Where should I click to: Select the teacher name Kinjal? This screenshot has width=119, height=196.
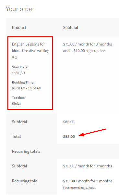point(16,103)
